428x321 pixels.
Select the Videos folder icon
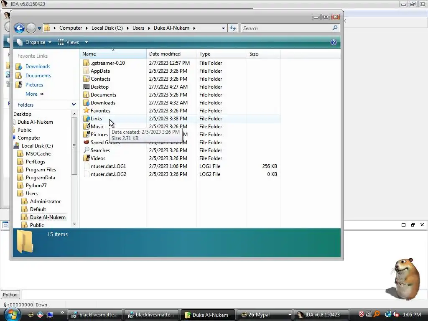point(86,158)
